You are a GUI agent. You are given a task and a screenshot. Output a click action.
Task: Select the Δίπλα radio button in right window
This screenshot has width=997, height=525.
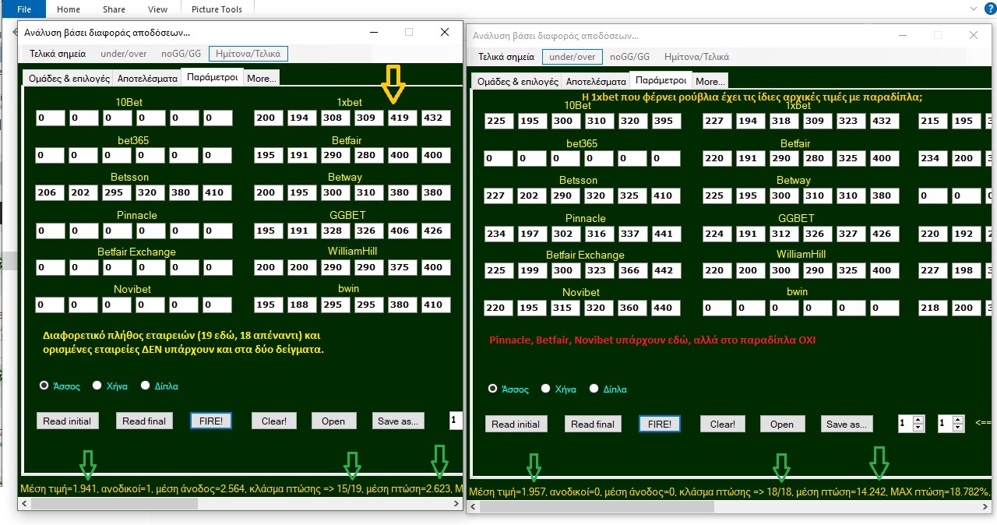[x=594, y=389]
